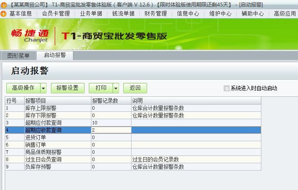Click the 报警记录数 column header

coord(111,101)
